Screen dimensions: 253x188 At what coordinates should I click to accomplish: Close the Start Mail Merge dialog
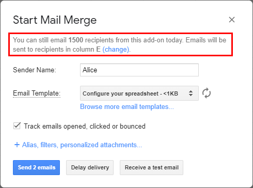point(232,20)
